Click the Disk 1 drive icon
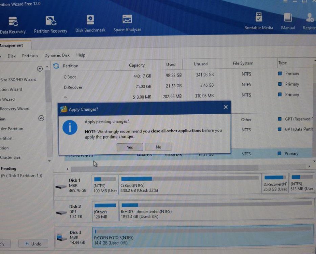Image resolution: width=316 pixels, height=254 pixels. [x=61, y=186]
